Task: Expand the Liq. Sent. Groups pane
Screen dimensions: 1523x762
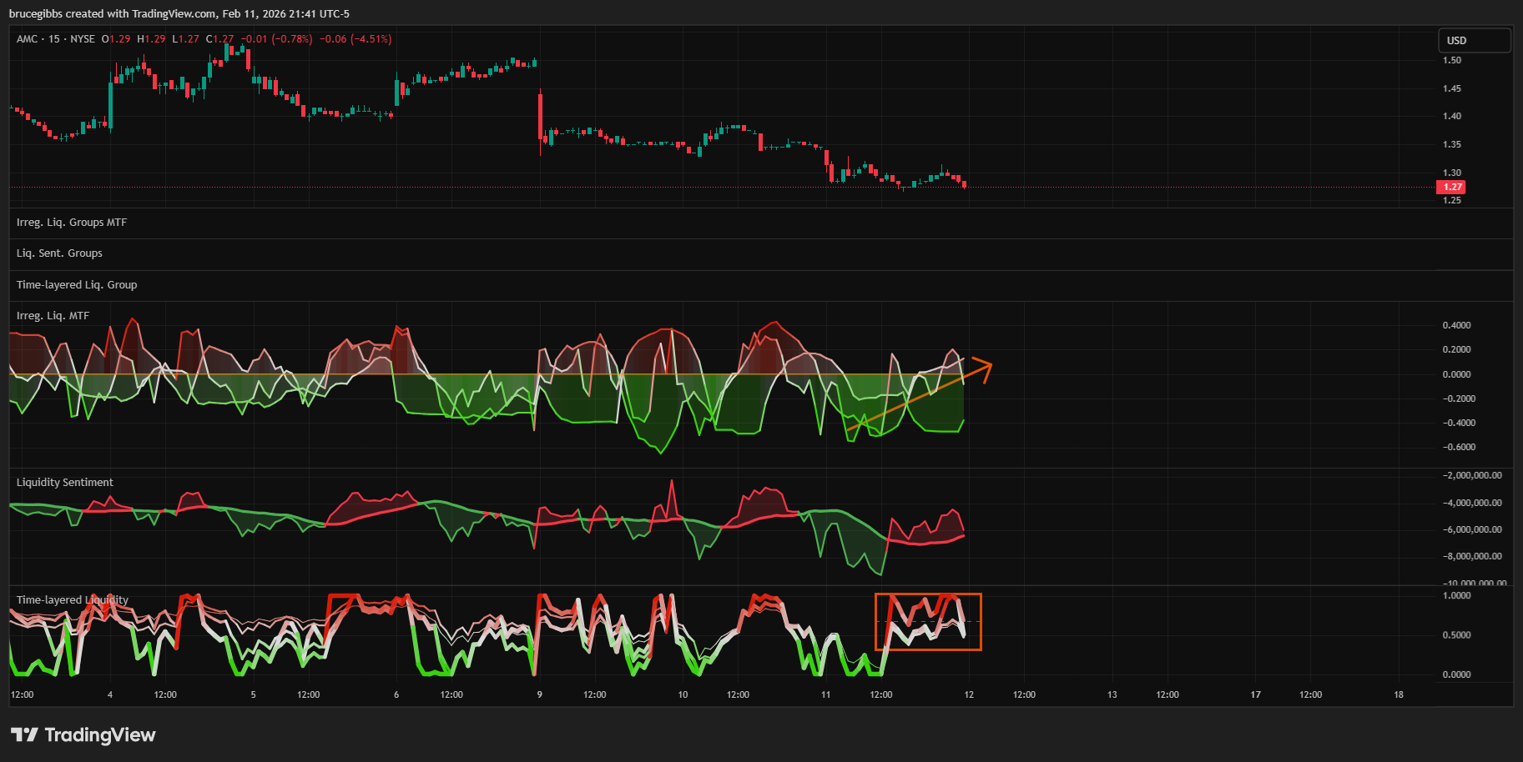Action: coord(59,253)
